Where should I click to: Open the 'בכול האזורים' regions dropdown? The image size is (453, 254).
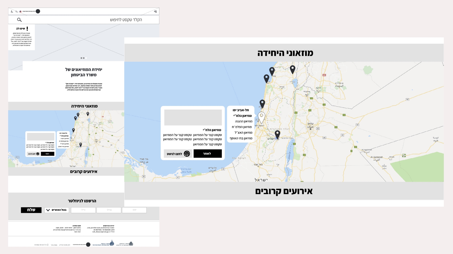(57, 210)
